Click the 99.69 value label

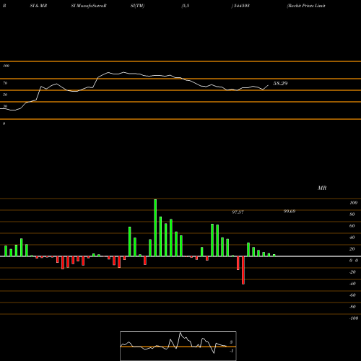(x=290, y=212)
